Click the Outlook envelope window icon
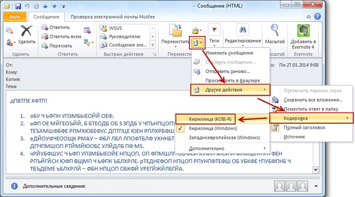The width and height of the screenshot is (355, 197). point(7,6)
